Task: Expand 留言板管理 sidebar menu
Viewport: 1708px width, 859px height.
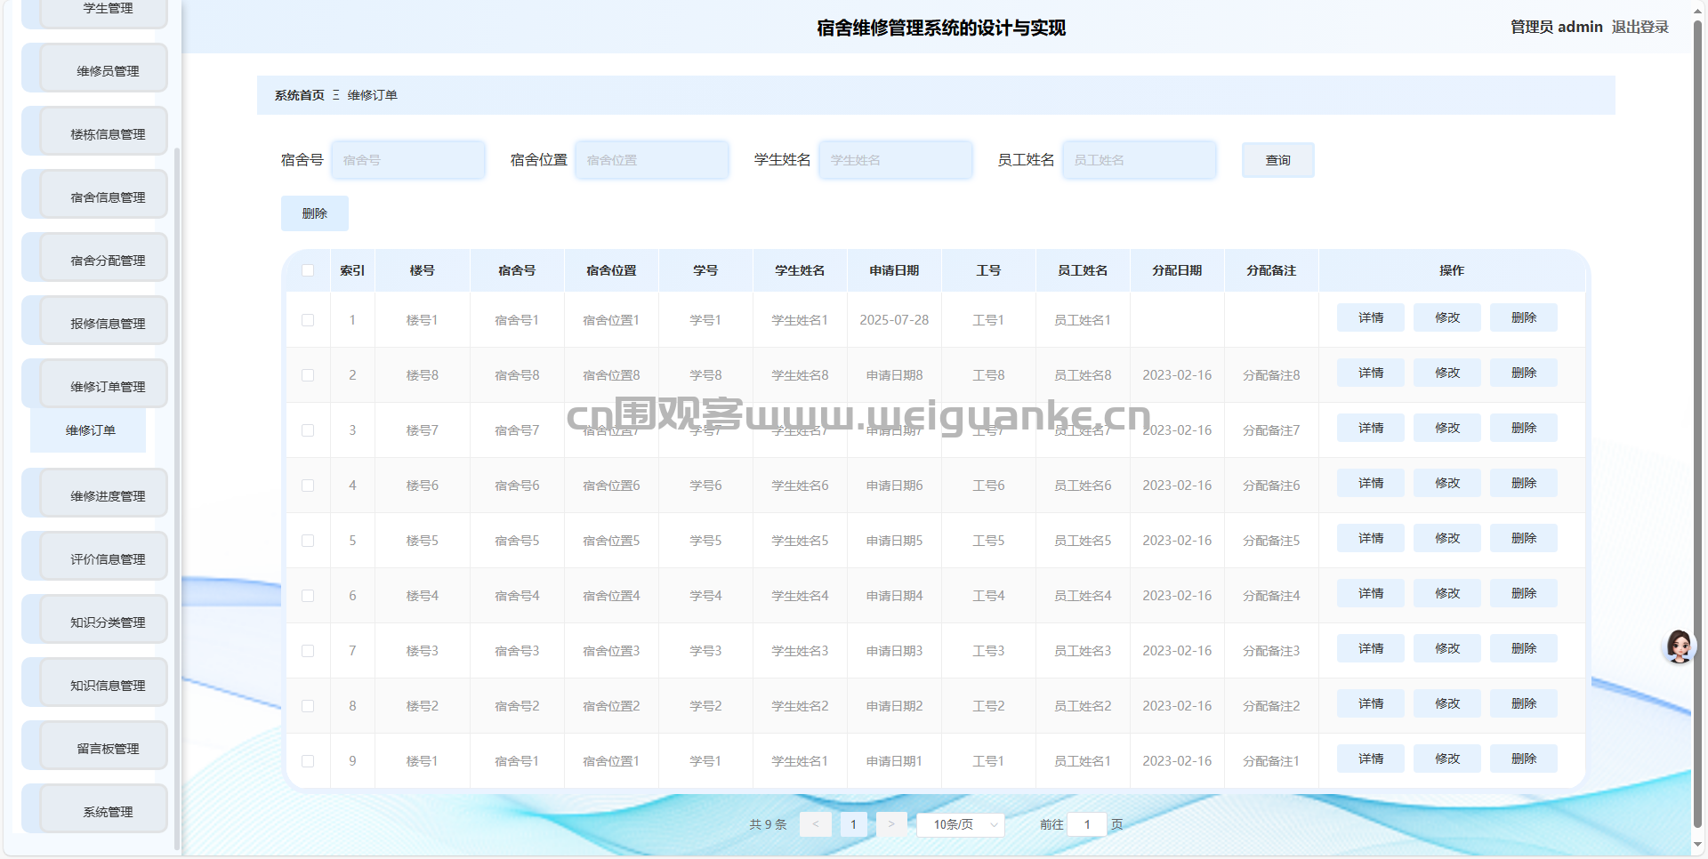Action: (95, 745)
